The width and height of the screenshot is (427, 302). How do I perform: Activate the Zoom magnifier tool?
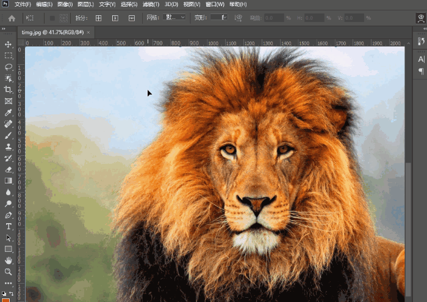pyautogui.click(x=9, y=271)
